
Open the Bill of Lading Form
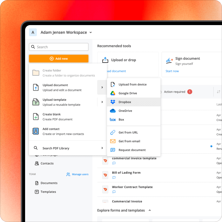pos(126,172)
